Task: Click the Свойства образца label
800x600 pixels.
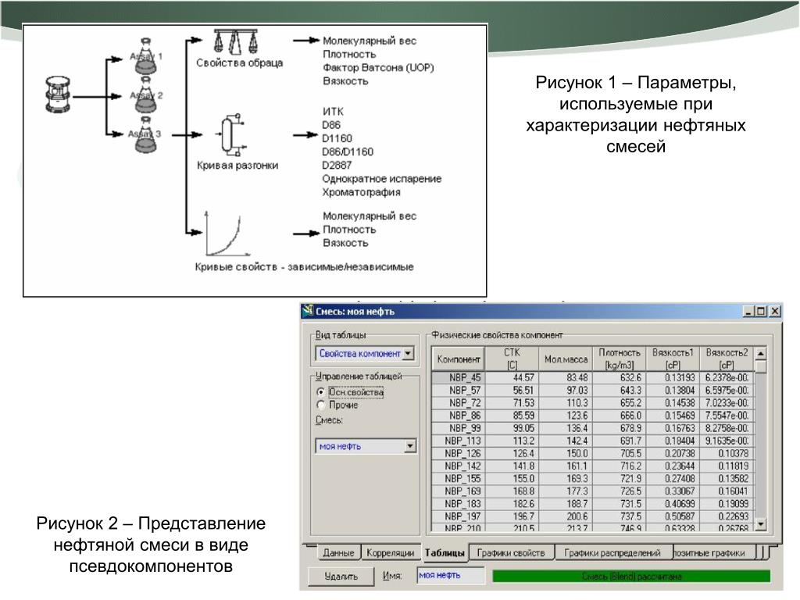Action: (x=239, y=62)
